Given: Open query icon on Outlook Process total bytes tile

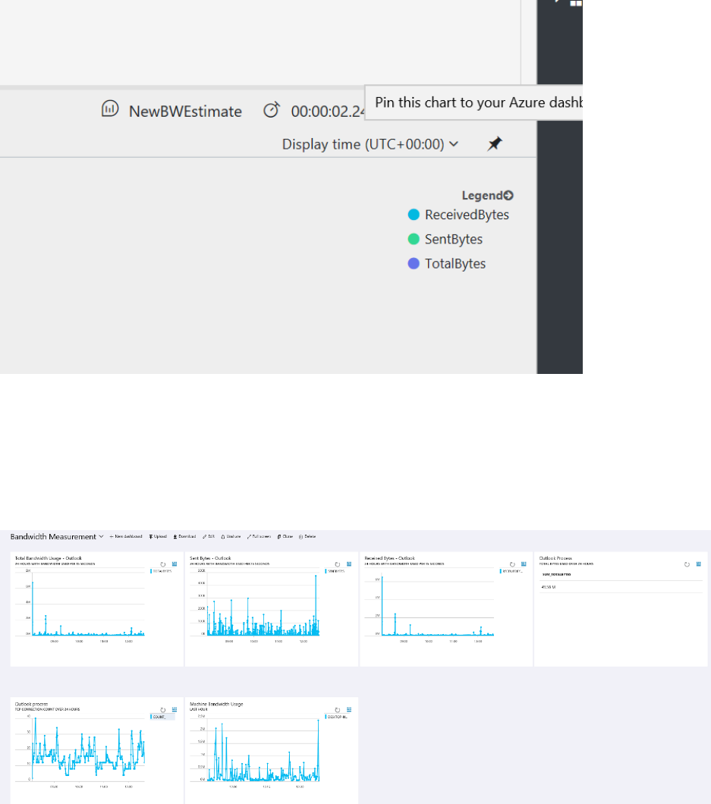Looking at the screenshot, I should click(698, 564).
